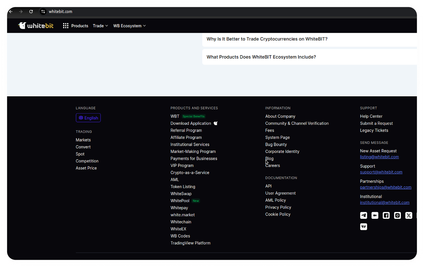Screen dimensions: 424x267
Task: Open the Referral Program link
Action: pyautogui.click(x=186, y=130)
